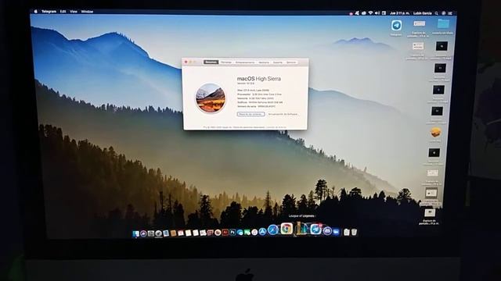501x281 pixels.
Task: Open the Apple menu in the menu bar
Action: click(36, 12)
